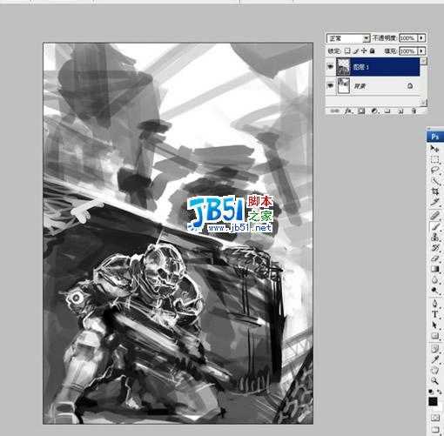The height and width of the screenshot is (436, 444).
Task: Click the Ps logo atop the toolbox
Action: click(x=434, y=137)
